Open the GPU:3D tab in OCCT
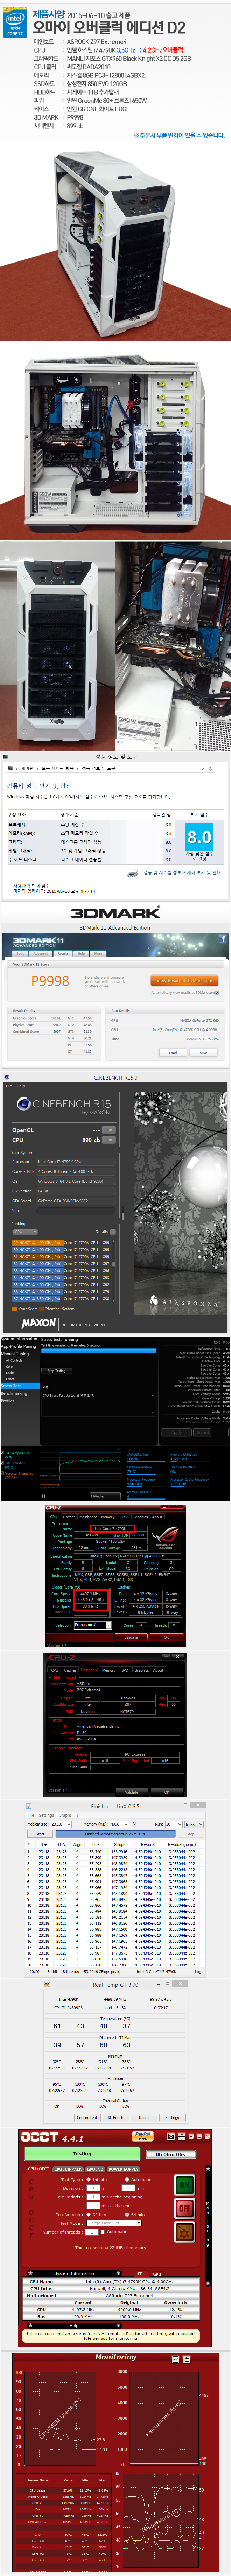Screen dimensions: 231x2576 (94, 2169)
